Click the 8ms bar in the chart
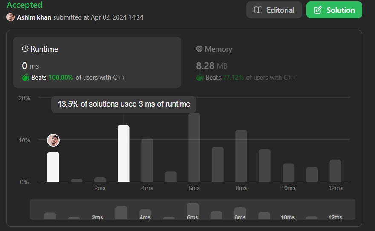 (241, 156)
